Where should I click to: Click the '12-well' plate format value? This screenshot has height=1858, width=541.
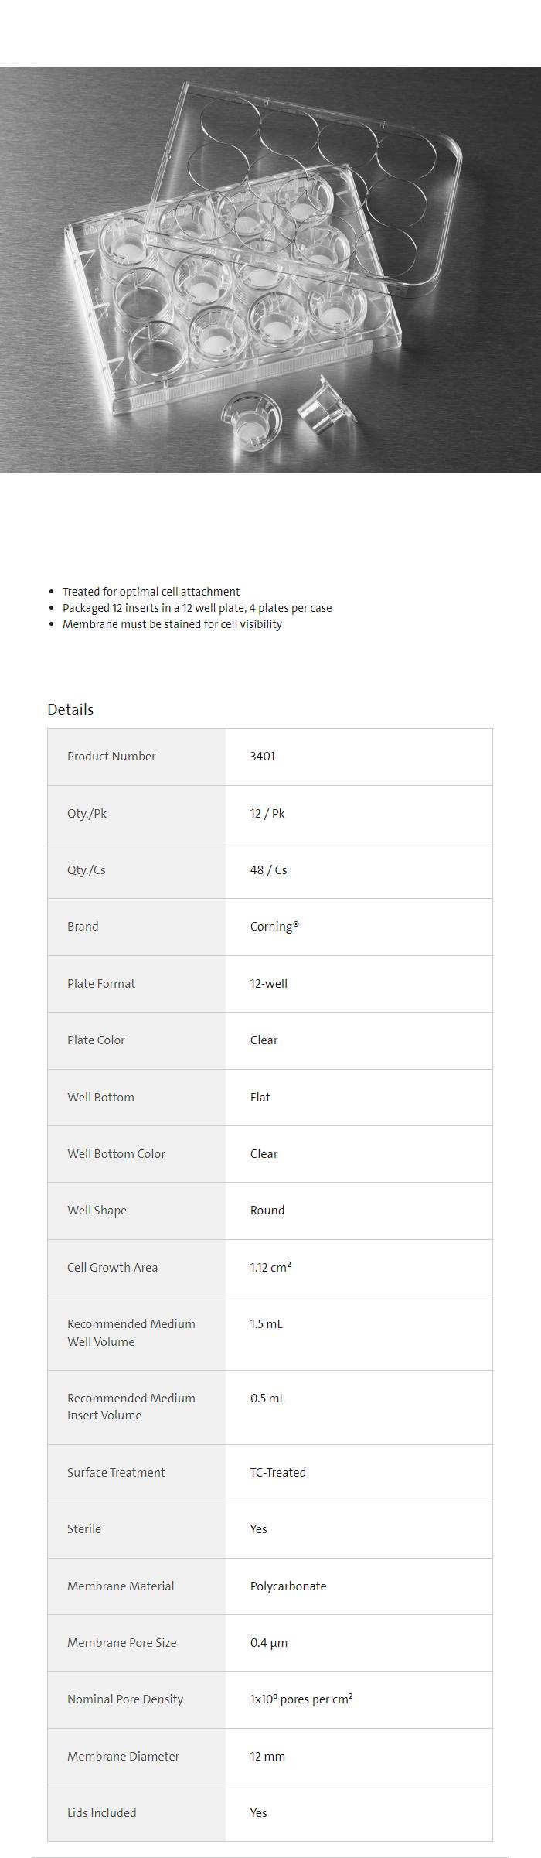tap(268, 984)
